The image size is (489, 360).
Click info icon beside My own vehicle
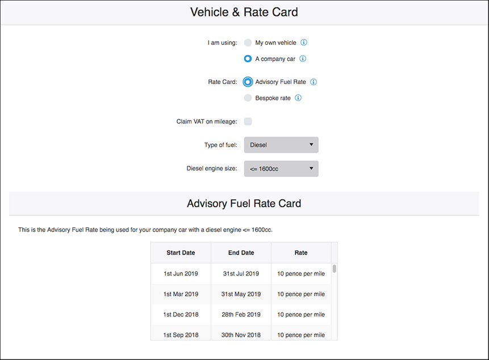(303, 43)
